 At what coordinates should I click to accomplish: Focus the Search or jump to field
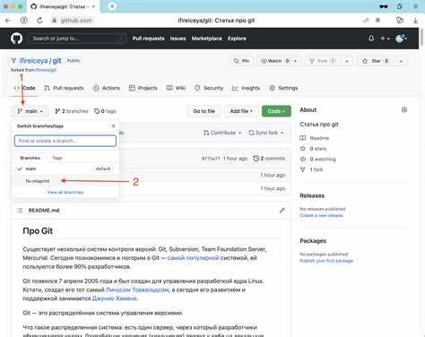[77, 39]
